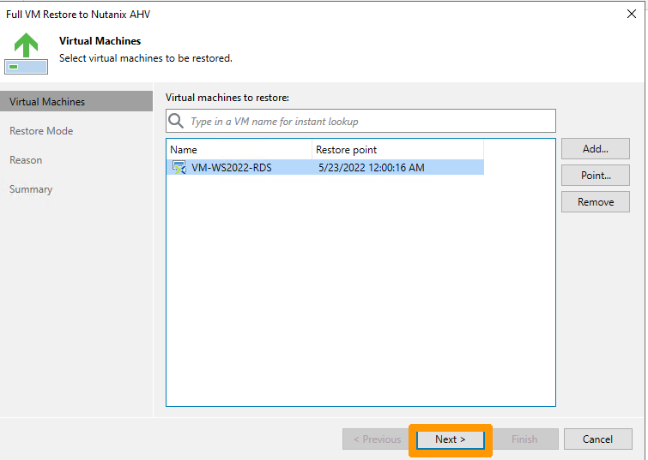Go to the Restore Mode step
This screenshot has height=460, width=648.
pos(41,131)
